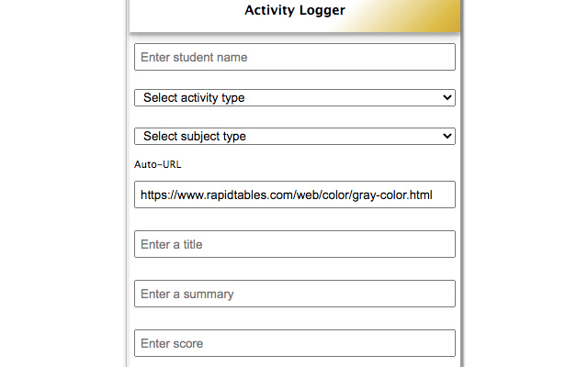
Task: Click the subject type dropdown chevron arrow
Action: click(x=447, y=136)
